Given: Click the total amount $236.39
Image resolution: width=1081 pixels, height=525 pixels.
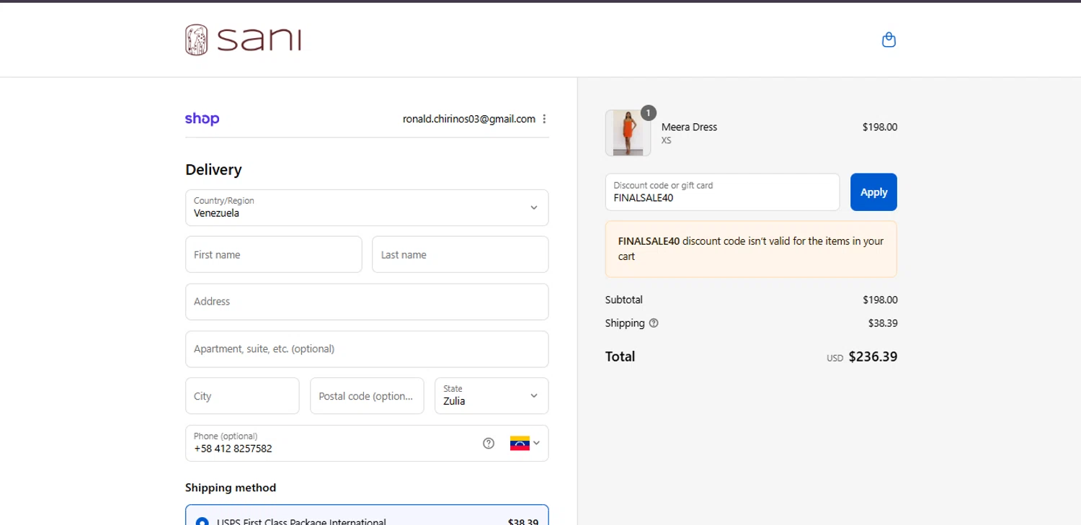Looking at the screenshot, I should coord(873,356).
